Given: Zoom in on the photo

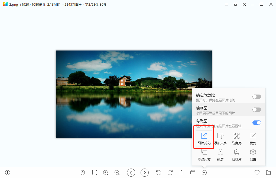Looking at the screenshot, I should click(x=105, y=172).
